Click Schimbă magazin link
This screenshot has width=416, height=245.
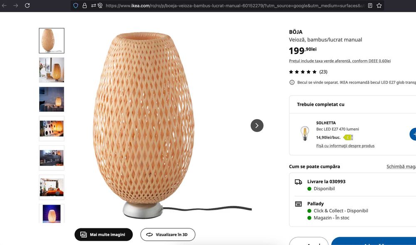(x=401, y=167)
